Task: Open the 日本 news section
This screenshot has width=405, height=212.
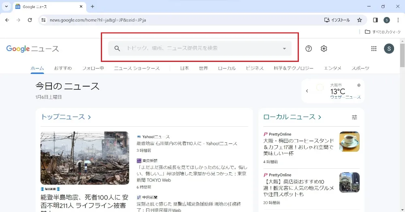Action: (184, 68)
